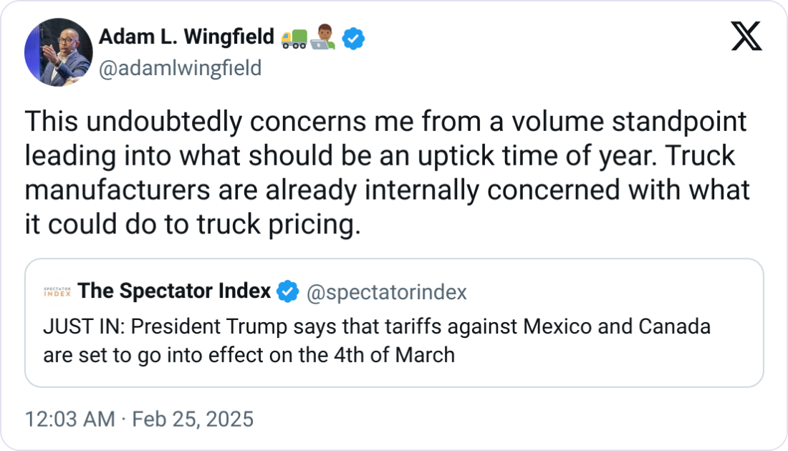Click the X logo in the corner

tap(746, 36)
